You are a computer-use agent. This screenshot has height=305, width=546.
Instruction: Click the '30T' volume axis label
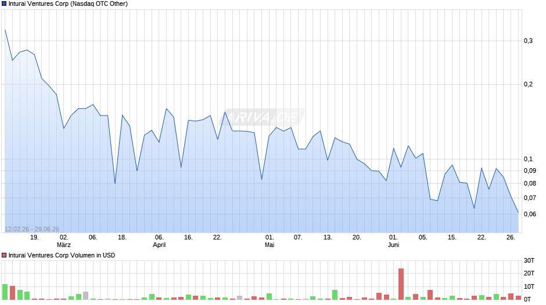point(529,260)
